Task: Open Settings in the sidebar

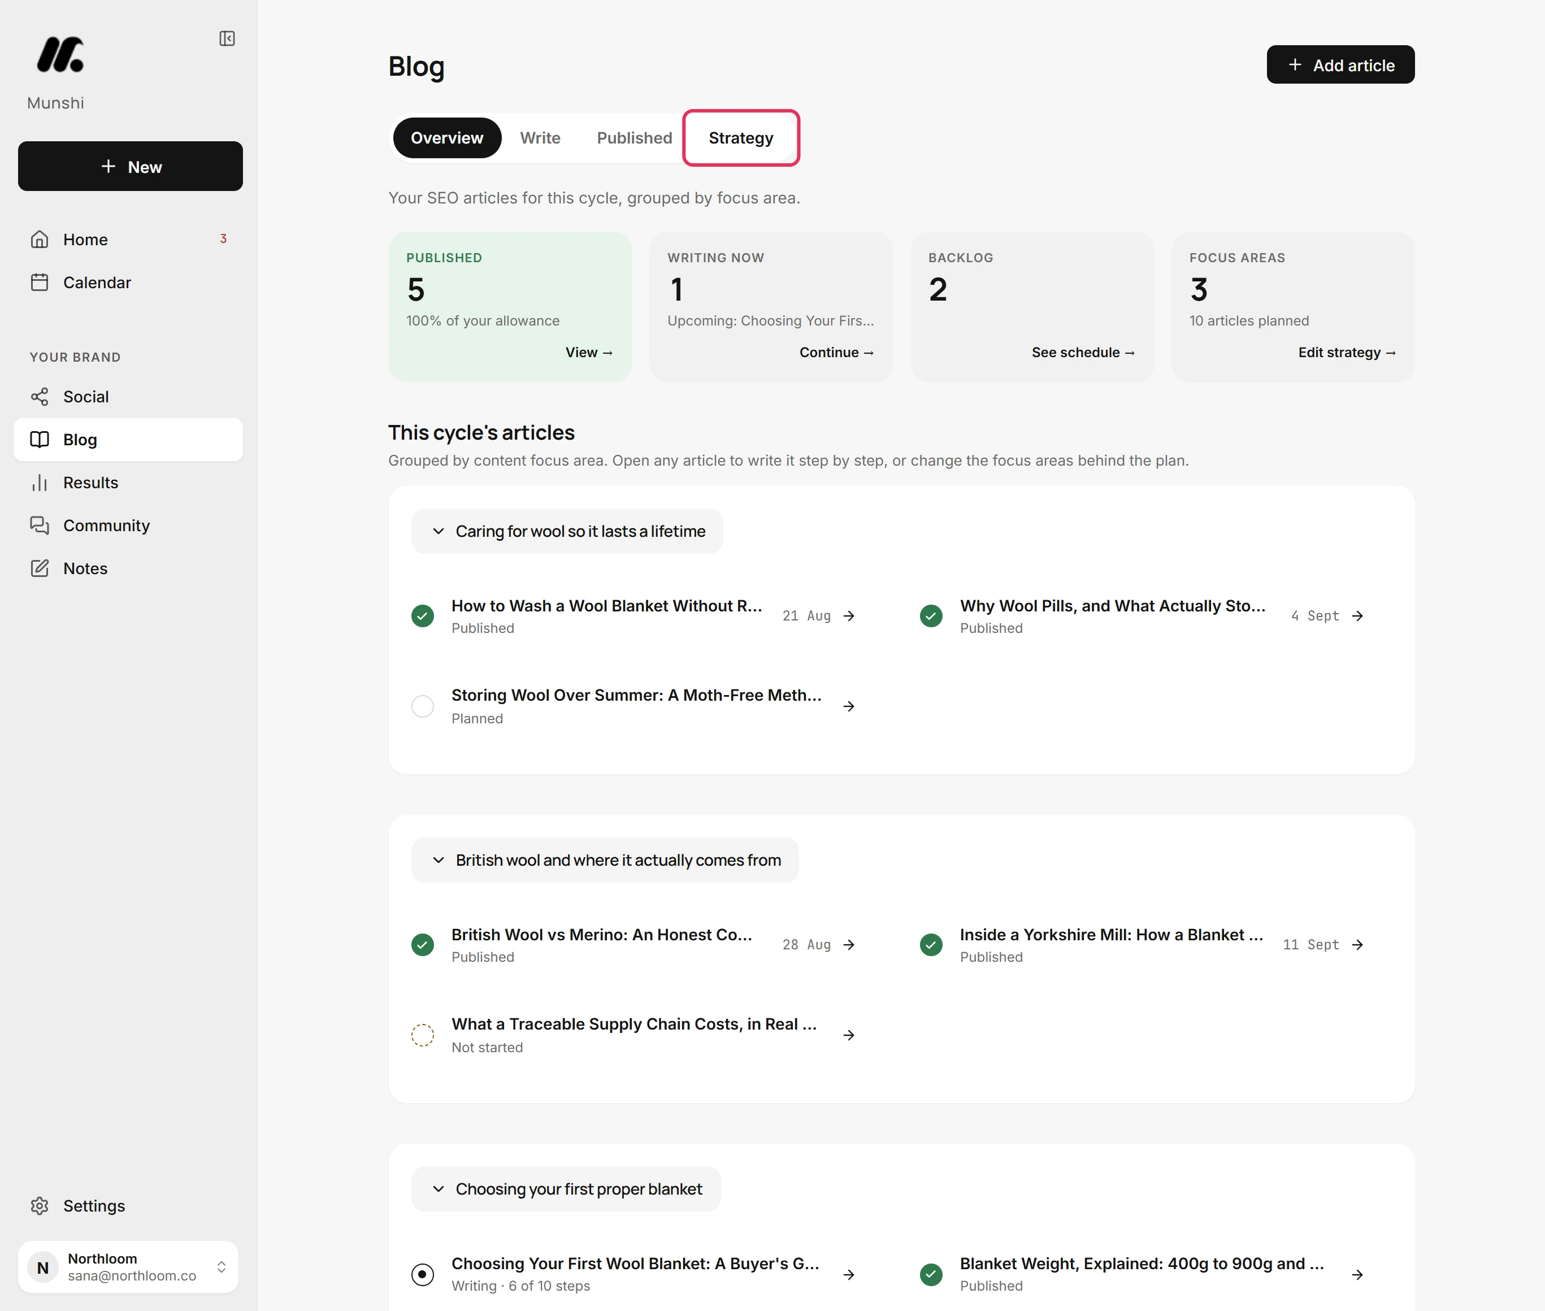Action: pyautogui.click(x=129, y=1205)
